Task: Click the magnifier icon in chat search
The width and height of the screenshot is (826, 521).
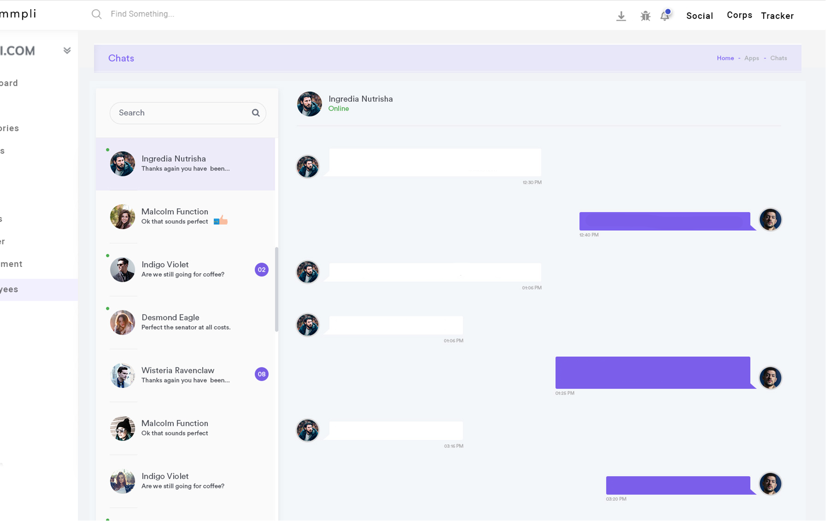Action: point(256,113)
